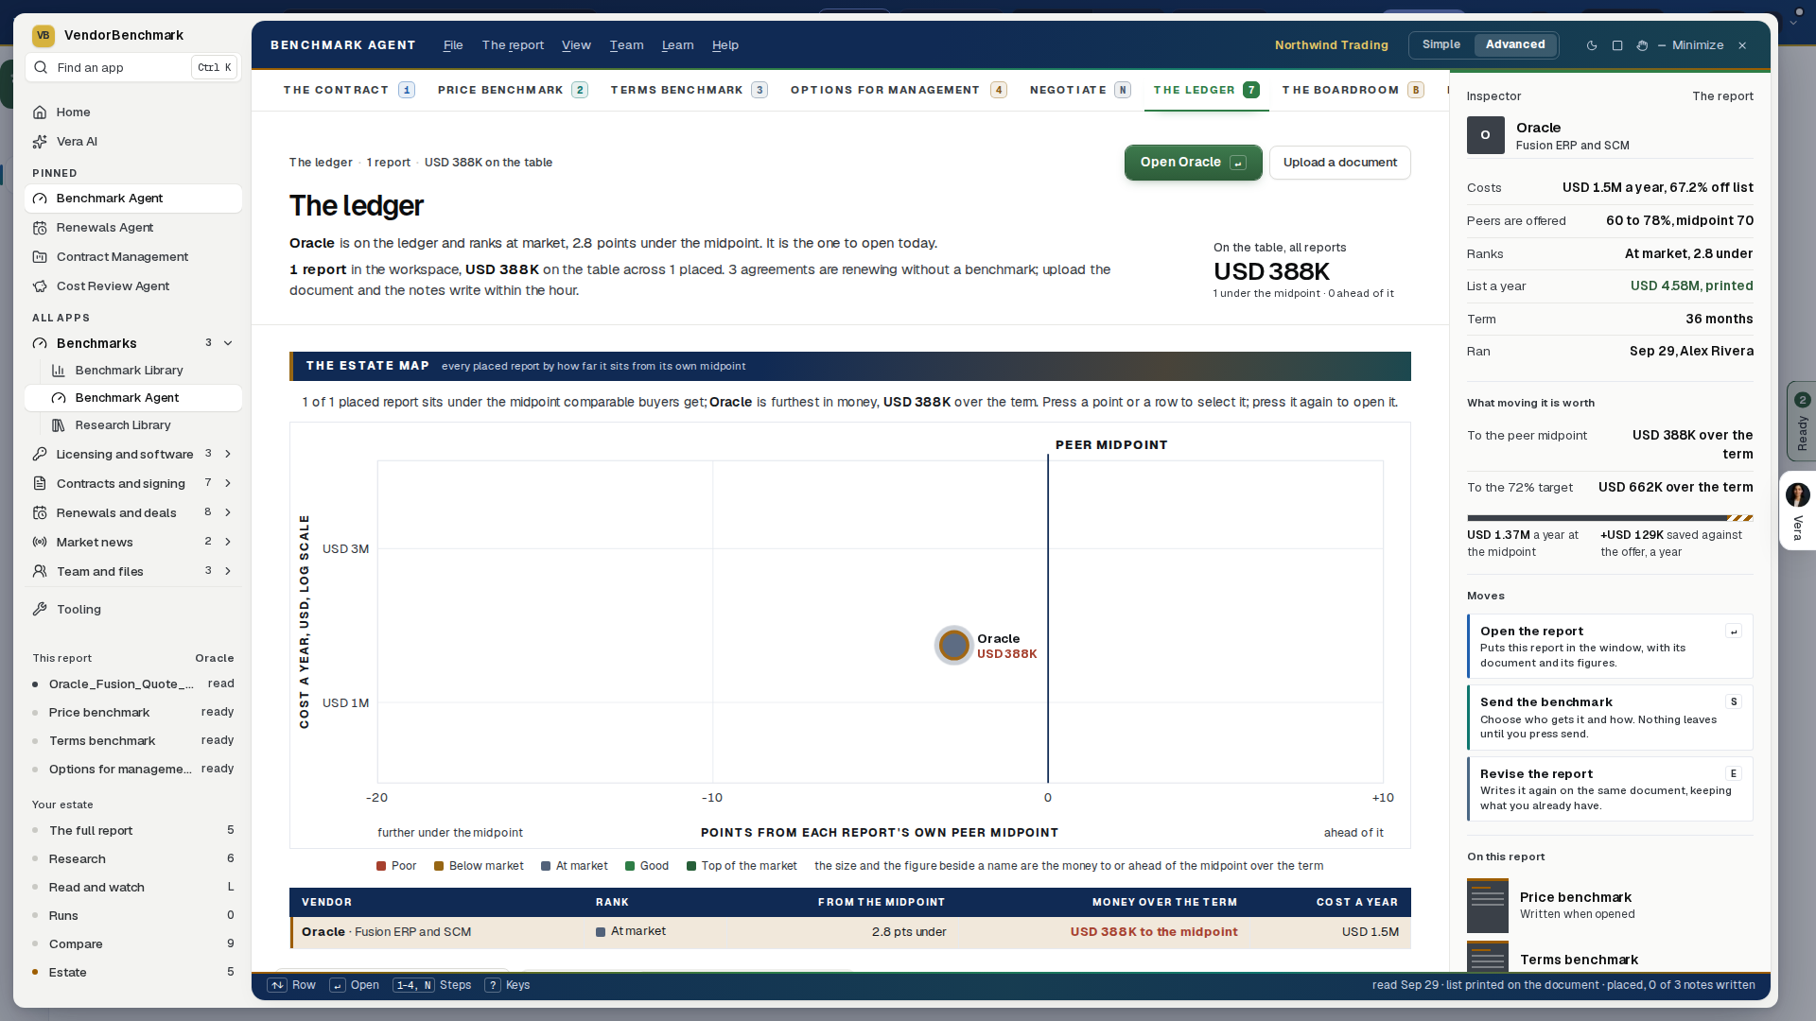Open pinned Renewals Agent
Screen dimensions: 1816x1021
[x=132, y=227]
